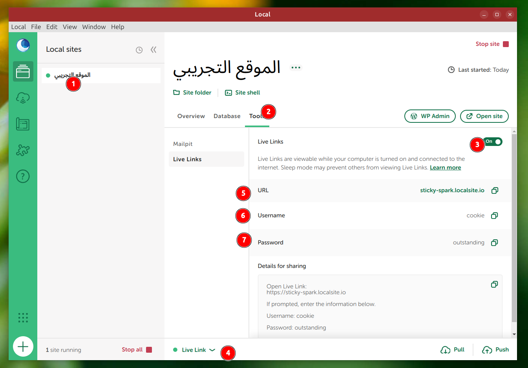Open the WP Admin button
Screen dimensions: 528x368
[x=430, y=116]
